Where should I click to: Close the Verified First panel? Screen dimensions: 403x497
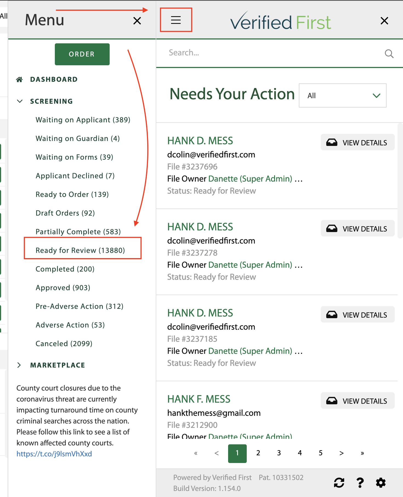384,21
